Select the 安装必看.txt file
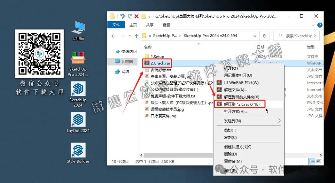 click(x=158, y=70)
